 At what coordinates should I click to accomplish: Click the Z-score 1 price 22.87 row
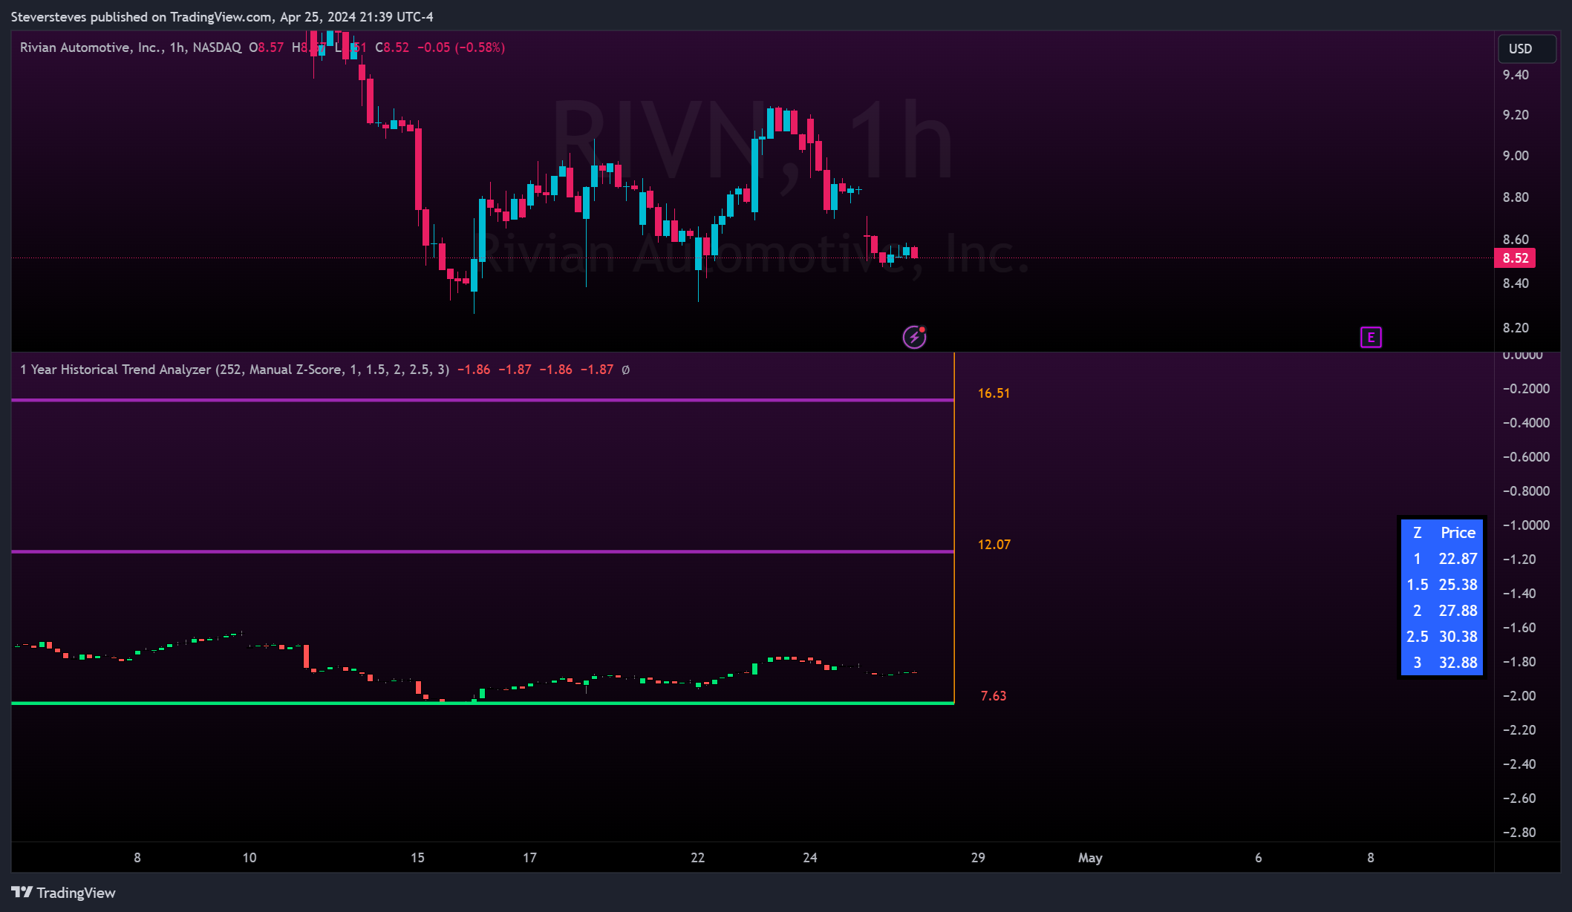[1442, 559]
